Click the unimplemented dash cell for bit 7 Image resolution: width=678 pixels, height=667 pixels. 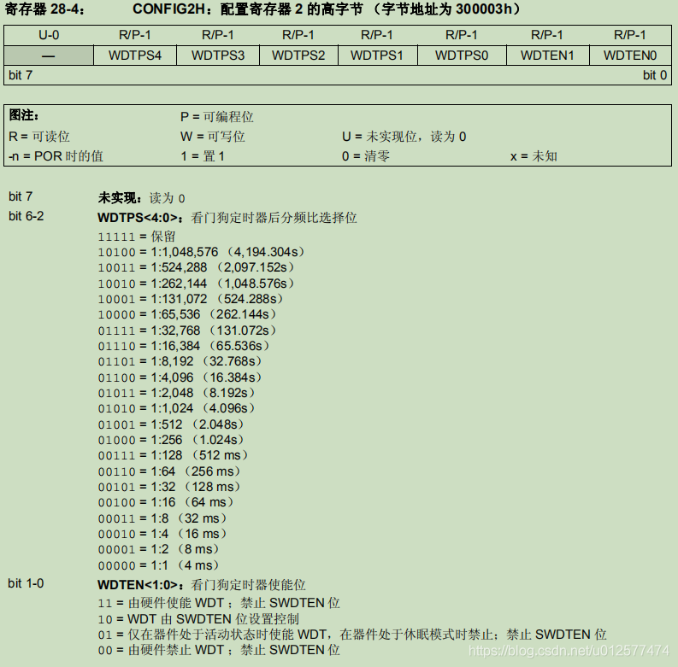click(49, 56)
